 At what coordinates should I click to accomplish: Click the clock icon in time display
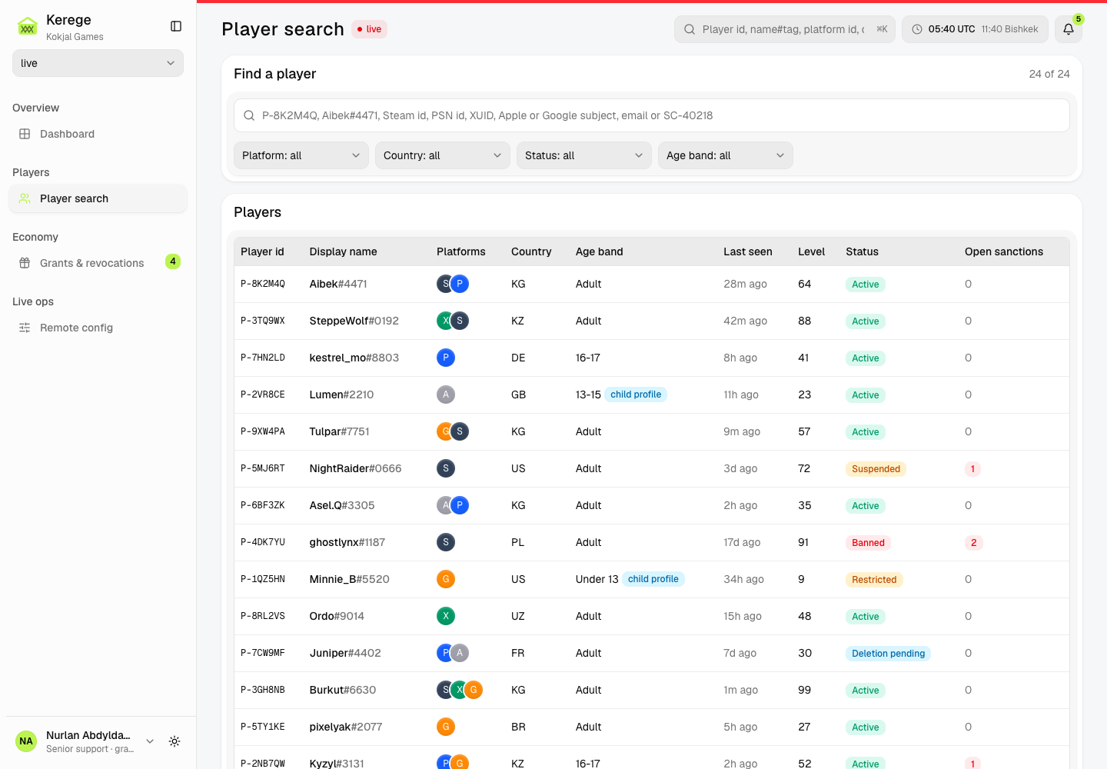click(917, 29)
